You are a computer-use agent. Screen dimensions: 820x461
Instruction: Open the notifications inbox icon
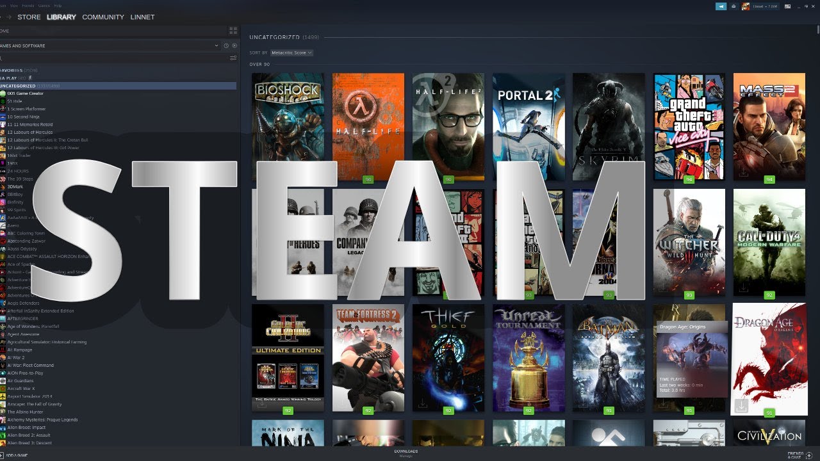click(733, 6)
